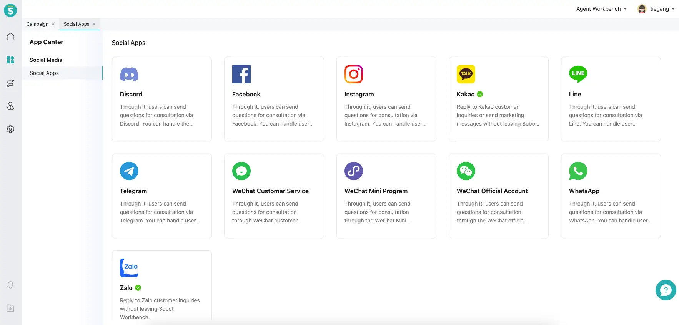679x325 pixels.
Task: Open the Instagram card title
Action: 359,94
